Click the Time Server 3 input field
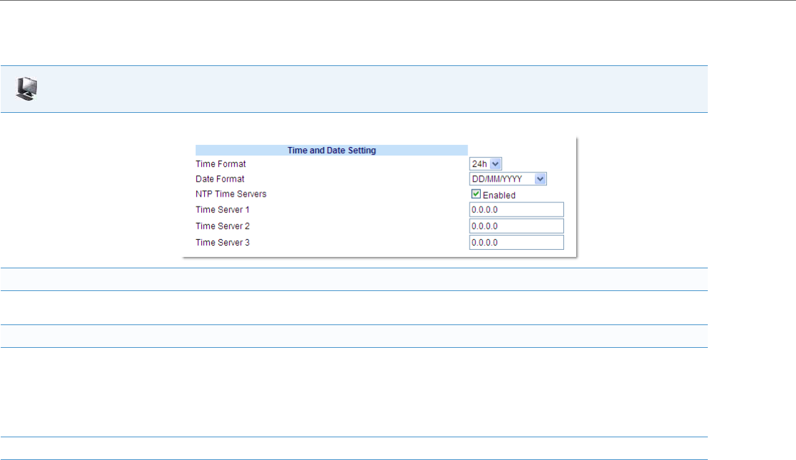 pyautogui.click(x=516, y=242)
